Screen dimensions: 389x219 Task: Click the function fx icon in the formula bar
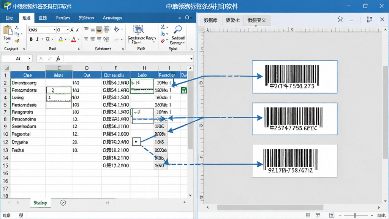(x=58, y=59)
